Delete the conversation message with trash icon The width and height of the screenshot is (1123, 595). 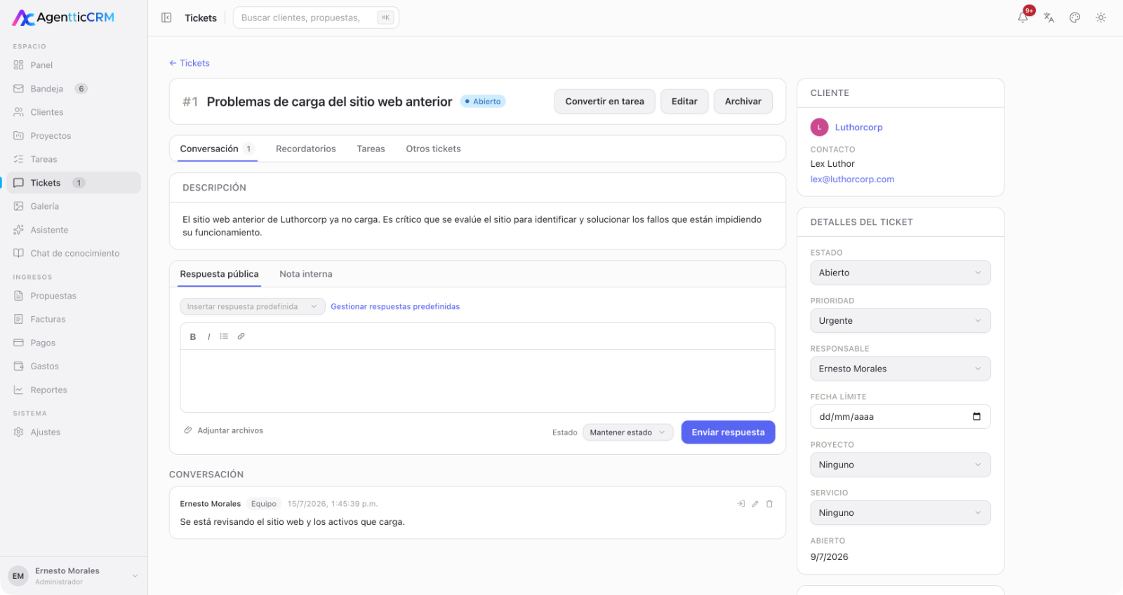tap(769, 504)
